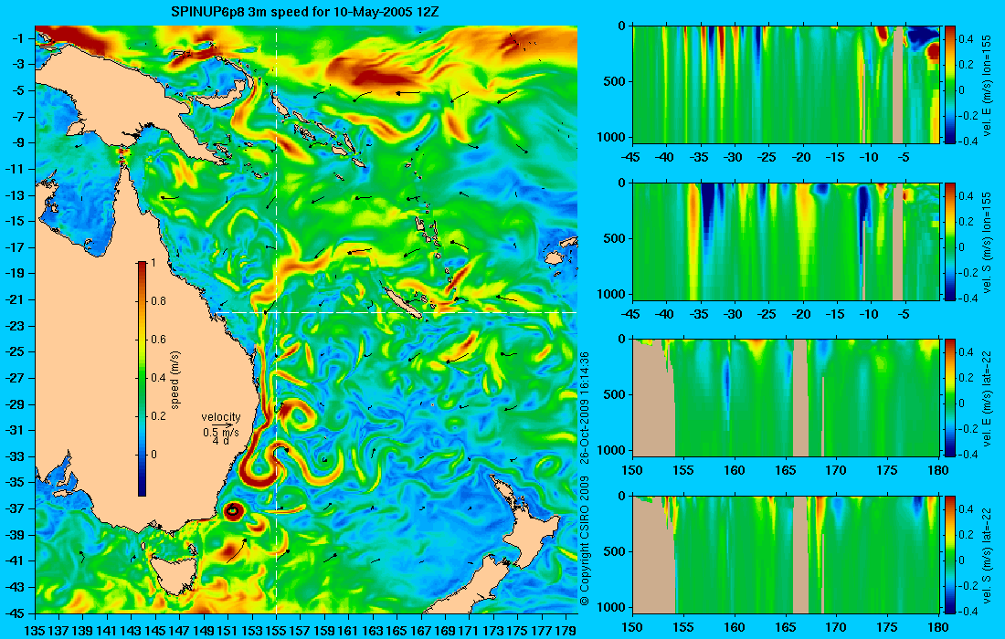Click longitude label "147" on the map axis
Screen dimensions: 1005x639
180,630
